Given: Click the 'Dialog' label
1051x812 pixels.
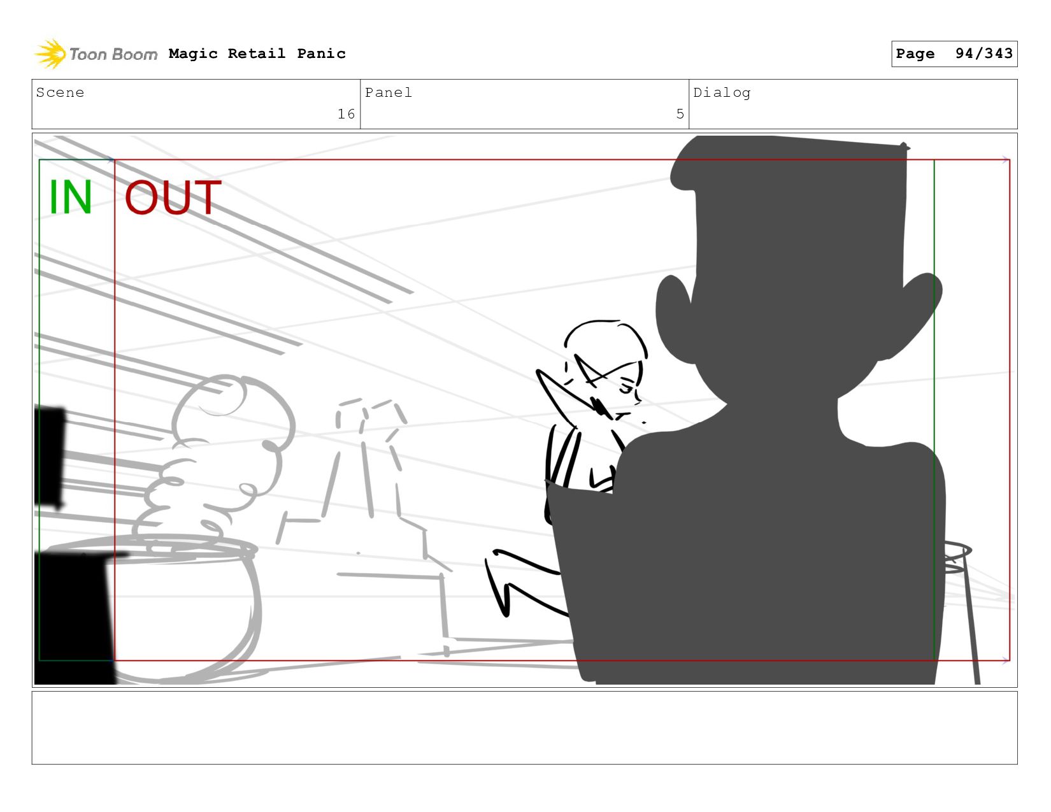Looking at the screenshot, I should click(722, 93).
